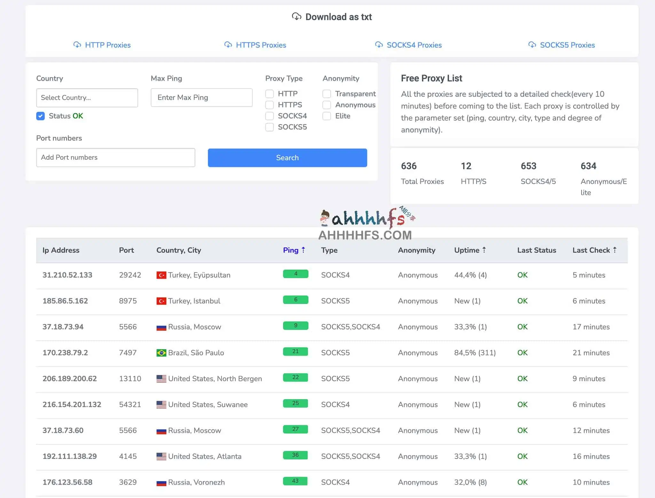Click the sort arrow next to Uptime
The width and height of the screenshot is (655, 498).
tap(484, 250)
